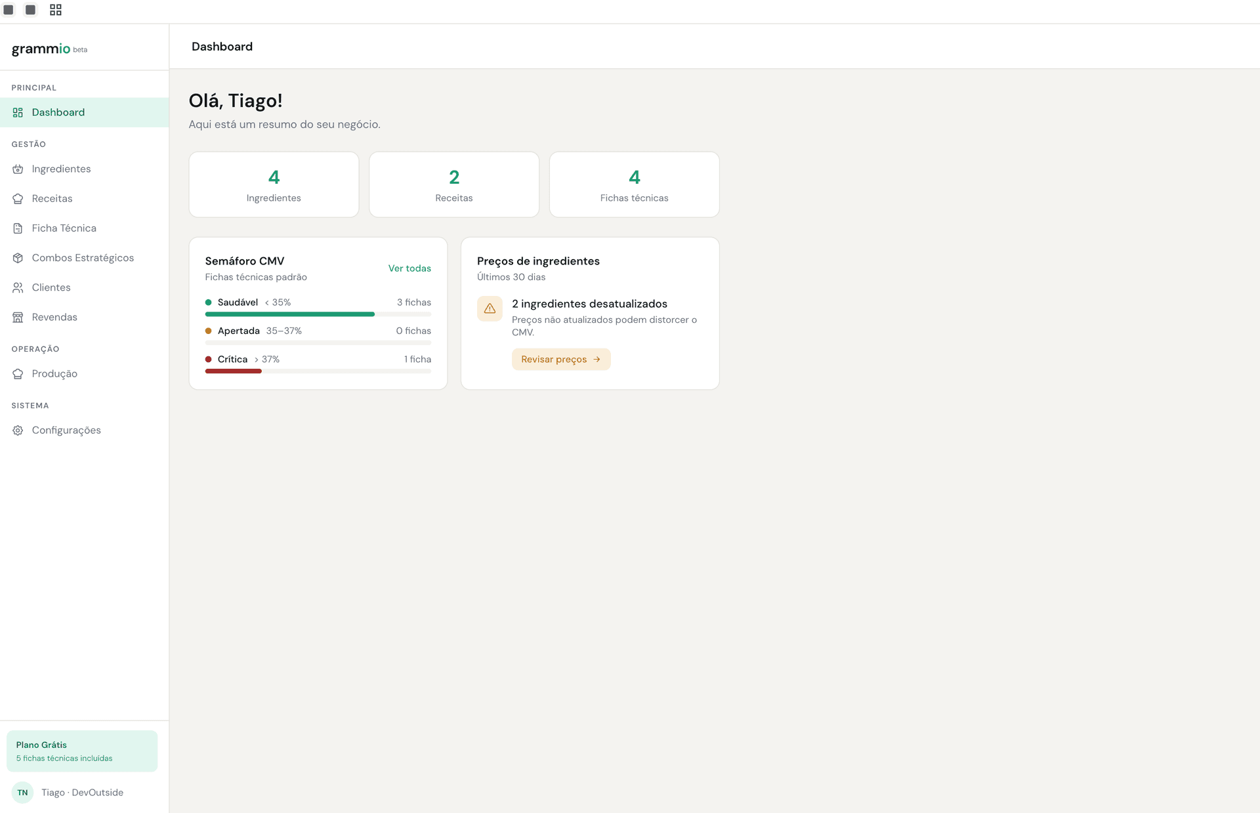Click 'Fichas técnicas padrão' subtitle
This screenshot has width=1260, height=813.
(256, 277)
